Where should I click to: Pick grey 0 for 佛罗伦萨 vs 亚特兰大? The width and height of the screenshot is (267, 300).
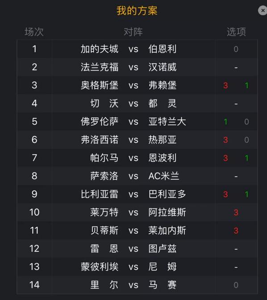246,122
